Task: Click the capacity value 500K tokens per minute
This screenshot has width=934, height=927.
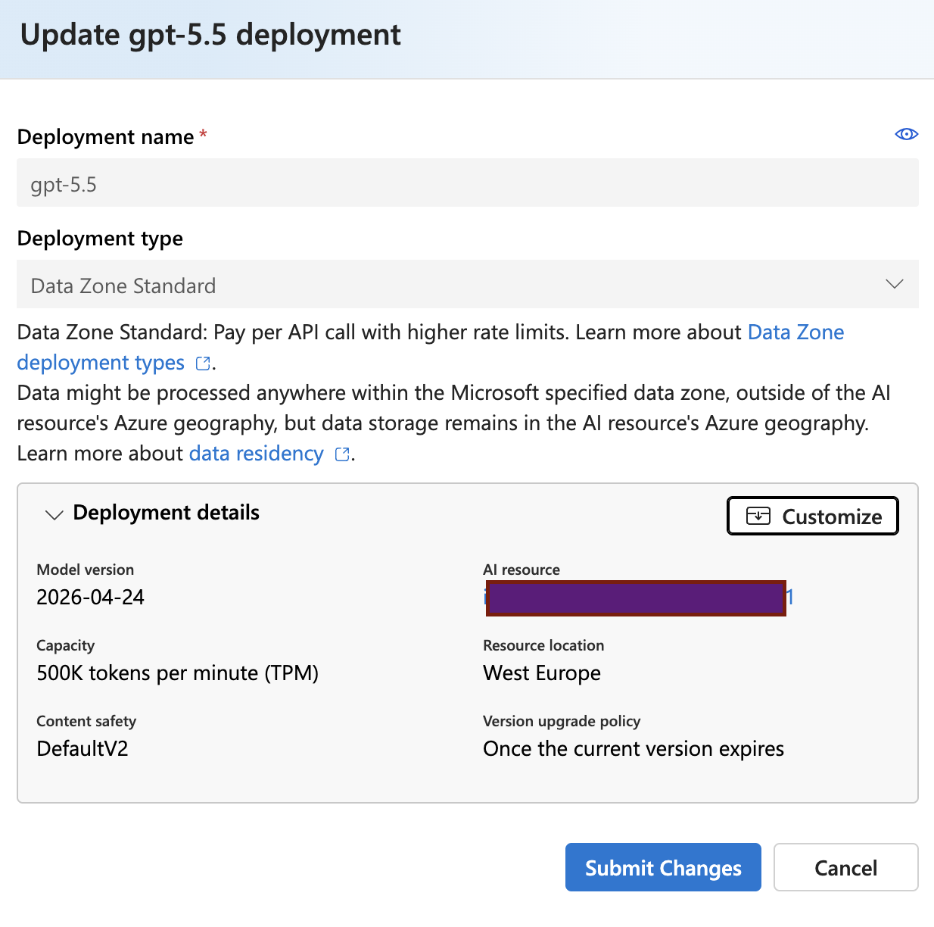Action: 178,673
